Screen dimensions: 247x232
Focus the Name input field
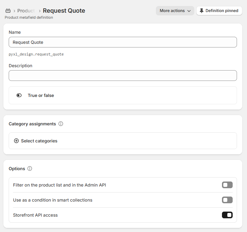[123, 42]
